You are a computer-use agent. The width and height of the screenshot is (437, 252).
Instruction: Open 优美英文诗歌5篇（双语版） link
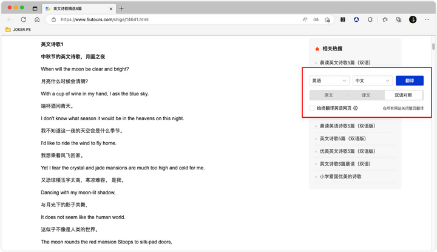click(x=347, y=151)
